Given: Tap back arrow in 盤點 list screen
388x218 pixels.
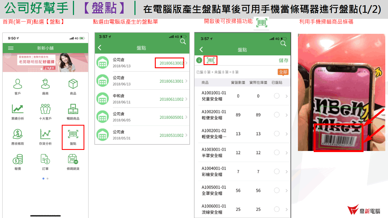Looking at the screenshot, I should tap(100, 48).
